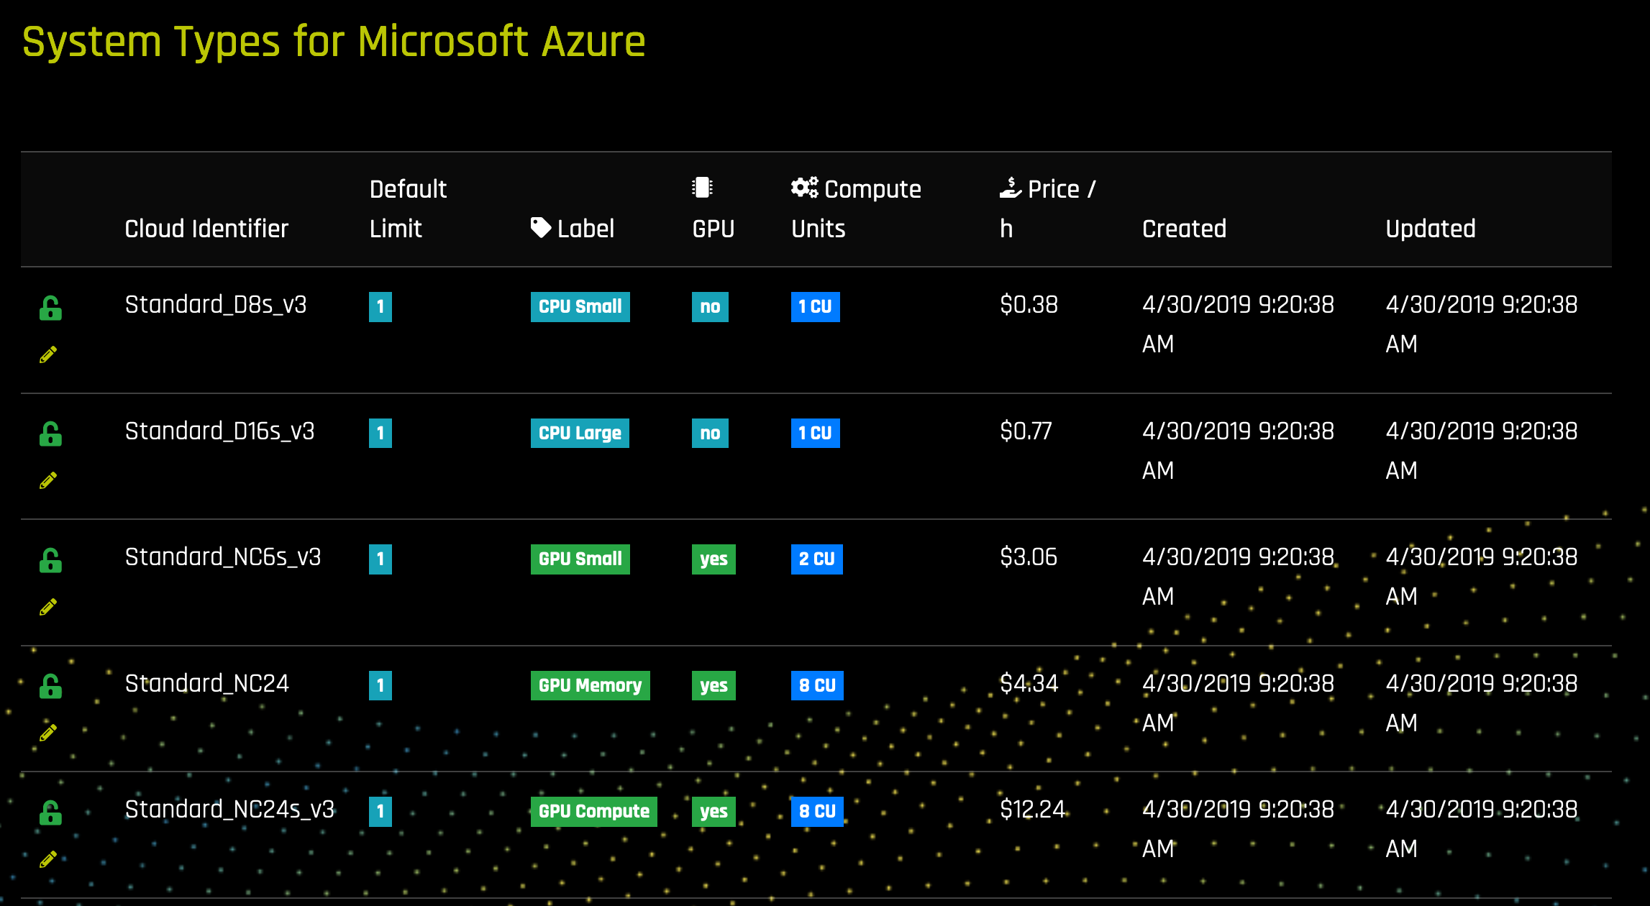Click the Created column header
Screen dimensions: 1650x906
(x=1184, y=229)
